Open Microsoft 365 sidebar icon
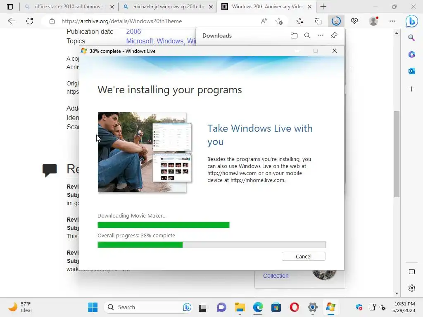Screen dimensions: 423x317 click(412, 54)
